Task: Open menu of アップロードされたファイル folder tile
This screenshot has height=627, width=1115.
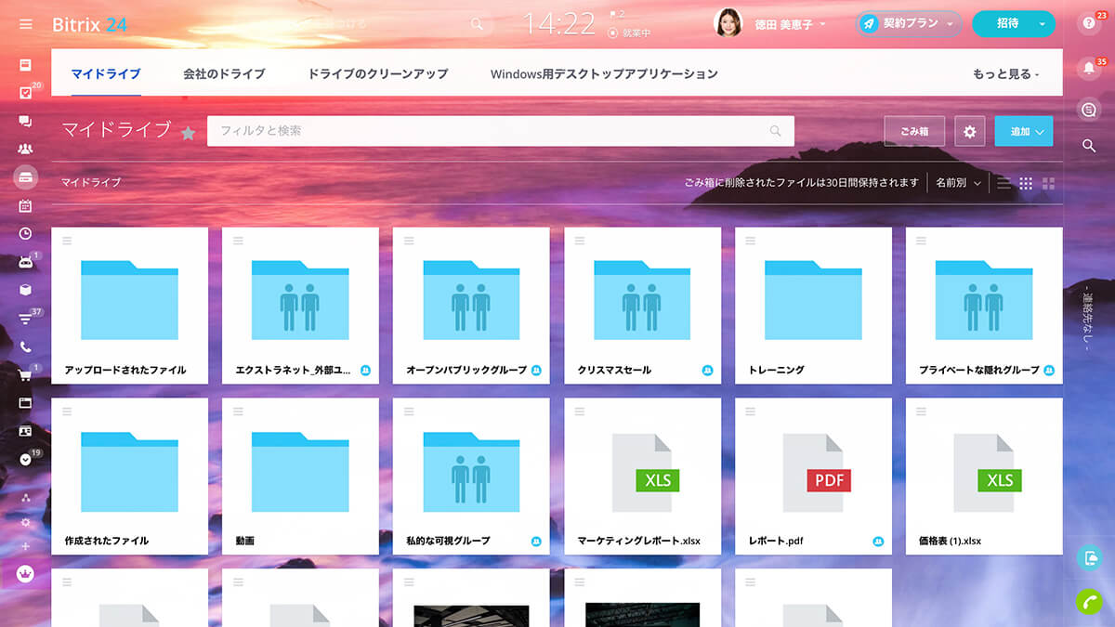Action: click(x=67, y=241)
